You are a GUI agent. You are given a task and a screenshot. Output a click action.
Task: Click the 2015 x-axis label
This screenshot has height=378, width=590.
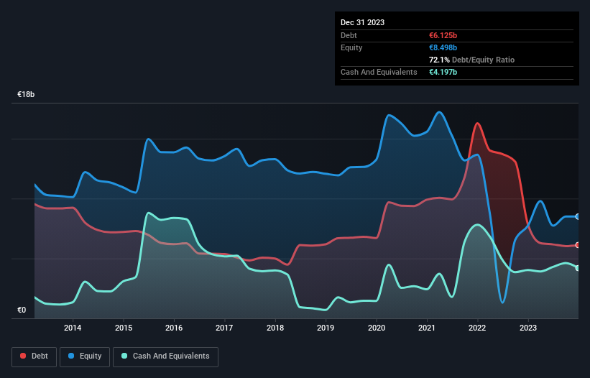point(124,328)
